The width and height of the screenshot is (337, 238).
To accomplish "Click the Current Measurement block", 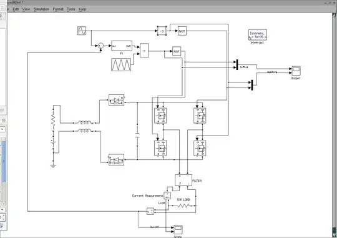I will click(167, 196).
